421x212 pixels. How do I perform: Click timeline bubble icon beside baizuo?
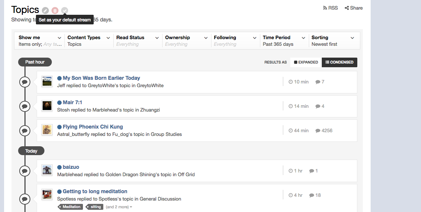[x=25, y=171]
